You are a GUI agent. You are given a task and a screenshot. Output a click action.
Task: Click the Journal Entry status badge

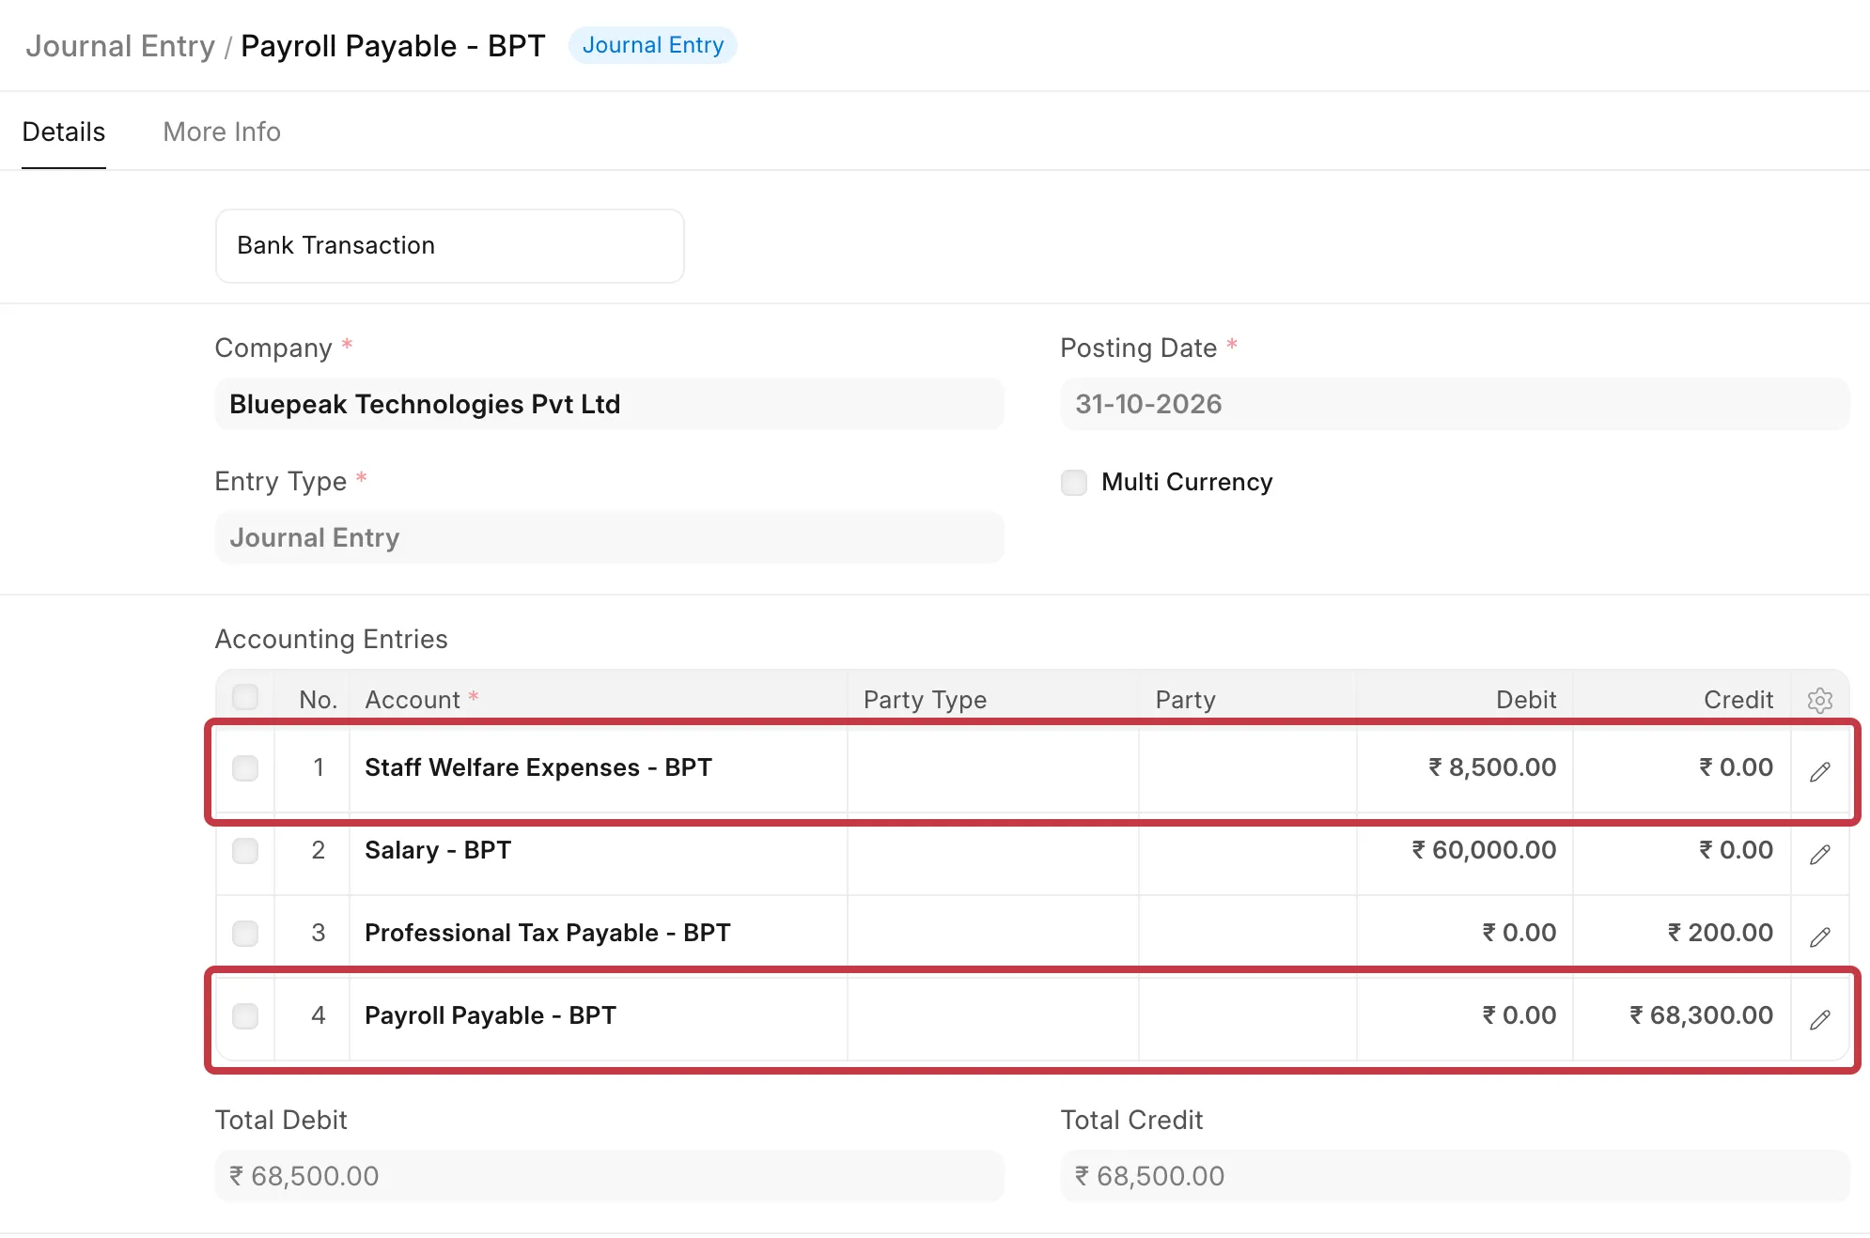point(653,45)
